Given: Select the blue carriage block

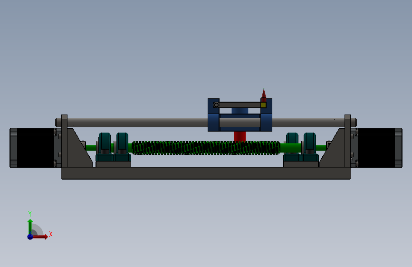Looking at the screenshot, I should pyautogui.click(x=240, y=123).
